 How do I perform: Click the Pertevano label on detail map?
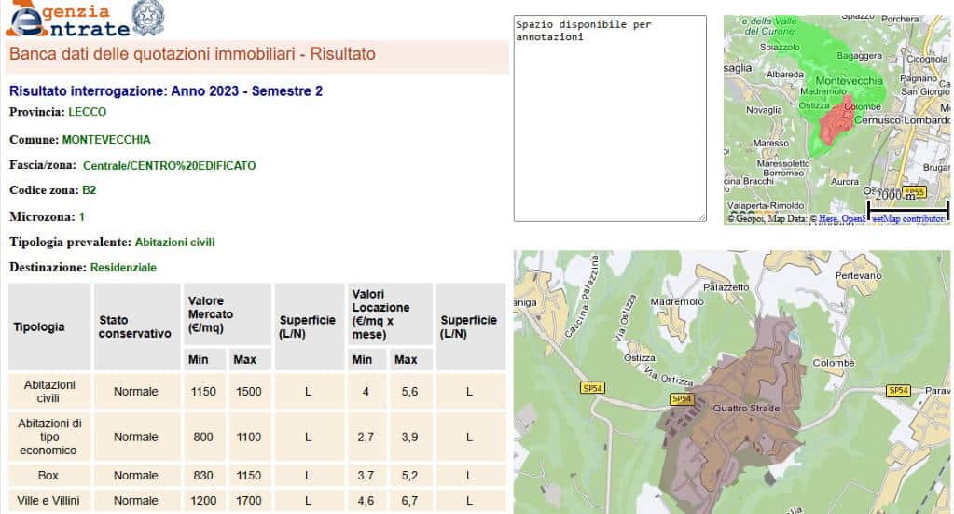tap(858, 277)
